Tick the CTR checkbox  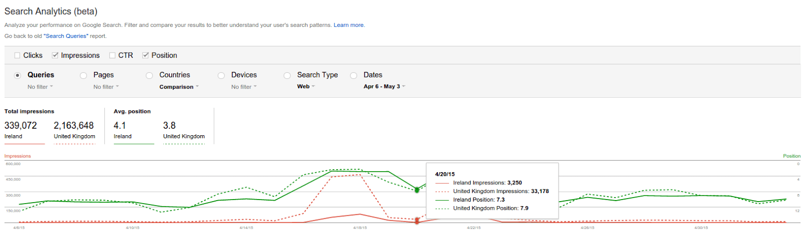[x=113, y=55]
